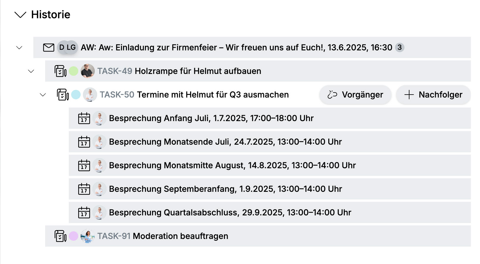
Task: Click the green status dot on TASK-49
Action: click(74, 71)
